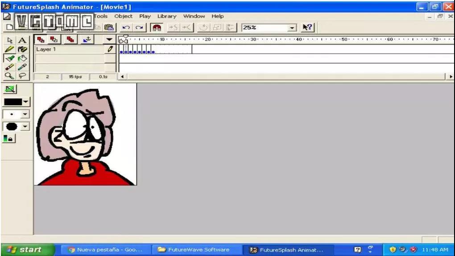This screenshot has height=256, width=455.
Task: Toggle the Snap magnet button
Action: [x=157, y=28]
